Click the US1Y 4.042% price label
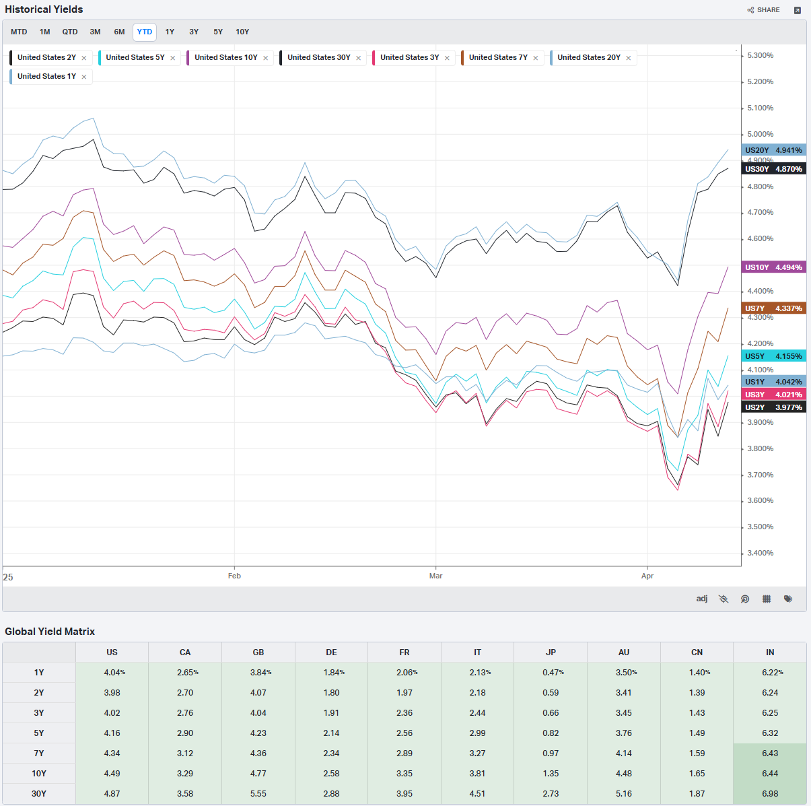Screen dimensions: 811x806 (x=774, y=382)
